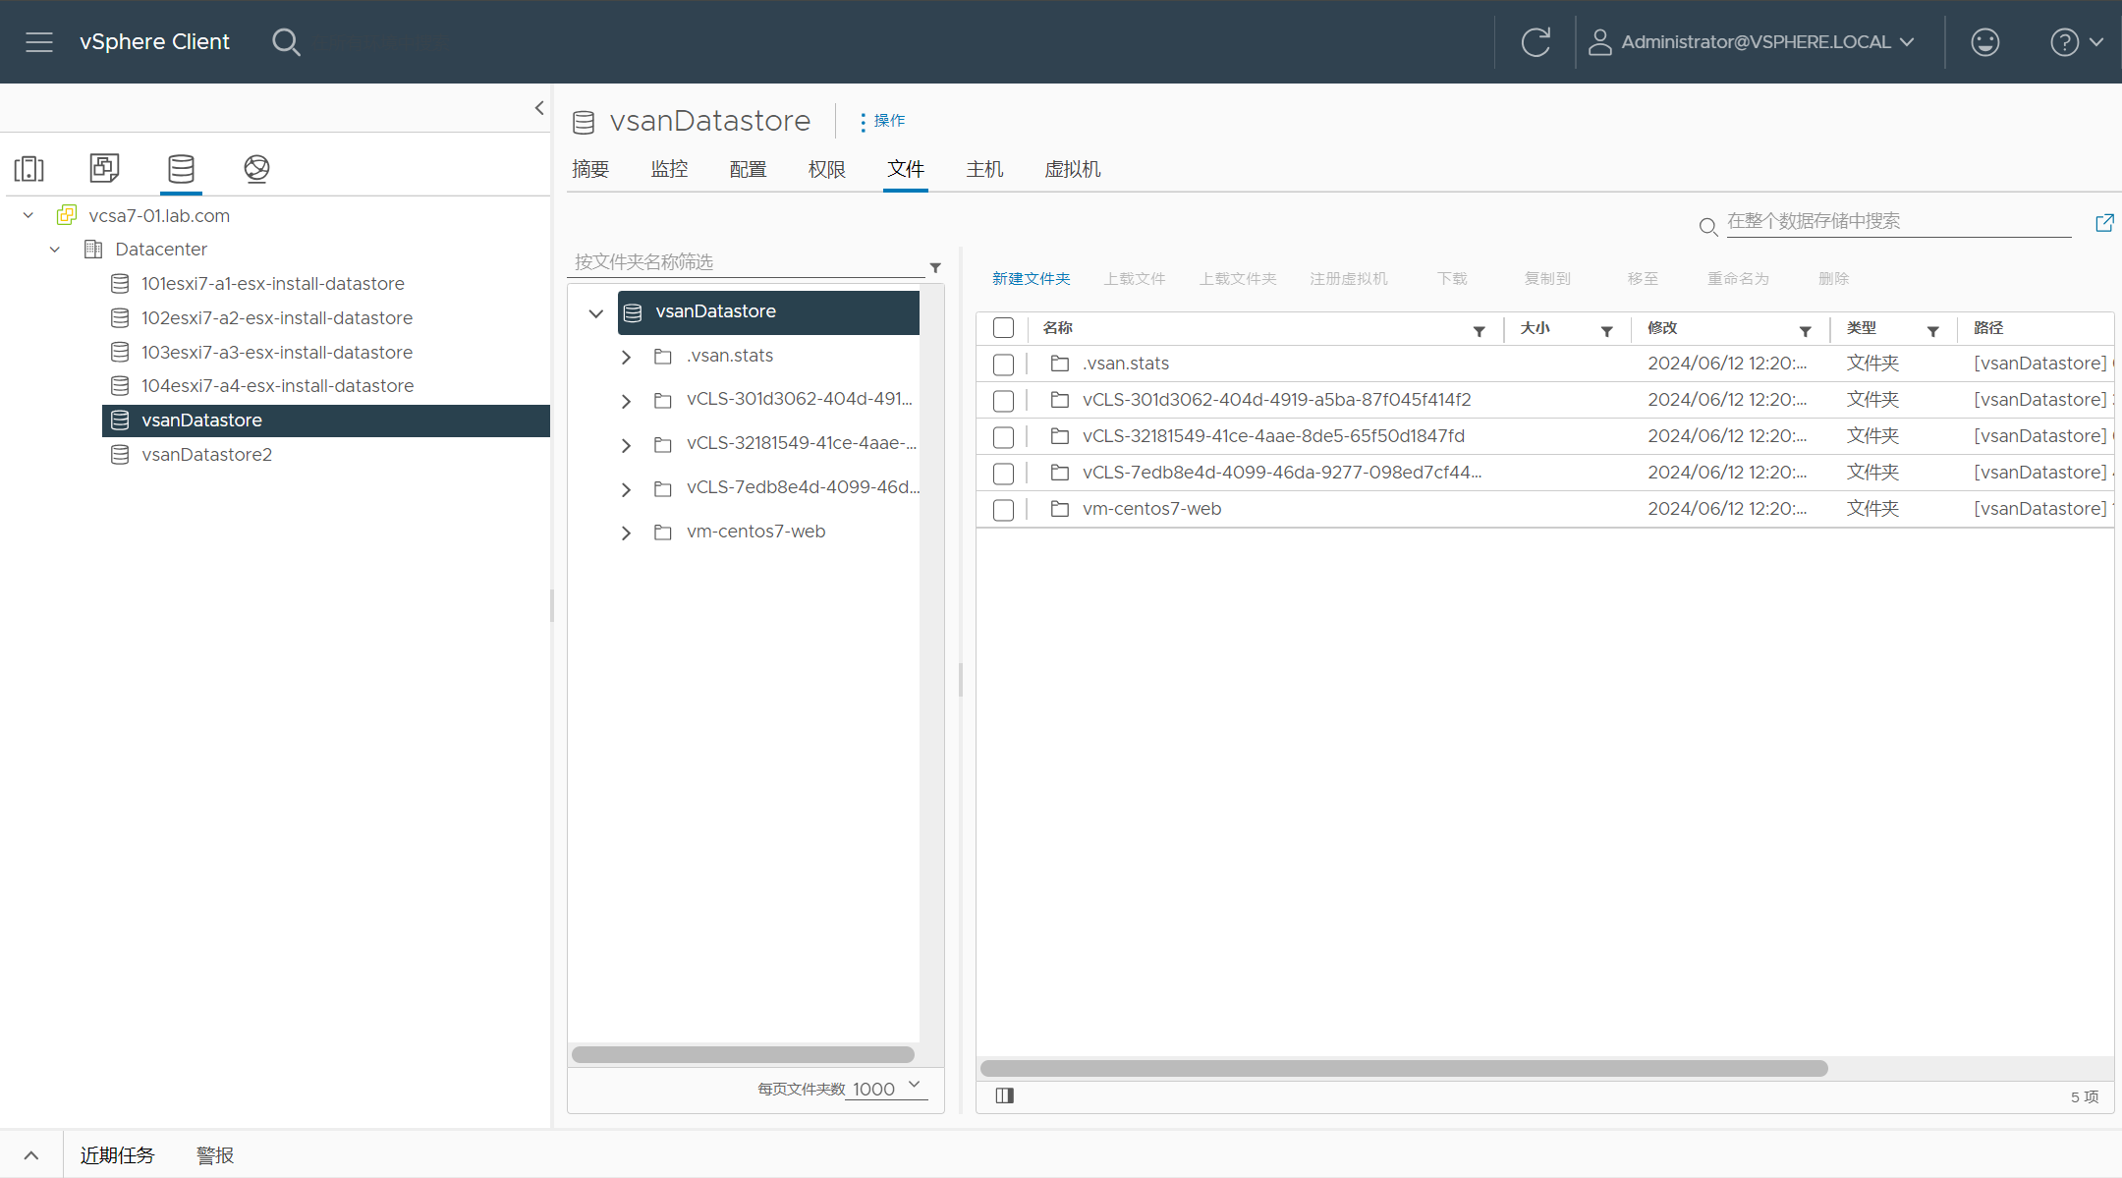Switch to Hosts and Clusters inventory view
Image resolution: width=2122 pixels, height=1178 pixels.
29,169
